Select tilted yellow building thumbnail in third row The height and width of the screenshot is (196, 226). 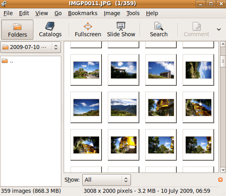pyautogui.click(x=198, y=108)
